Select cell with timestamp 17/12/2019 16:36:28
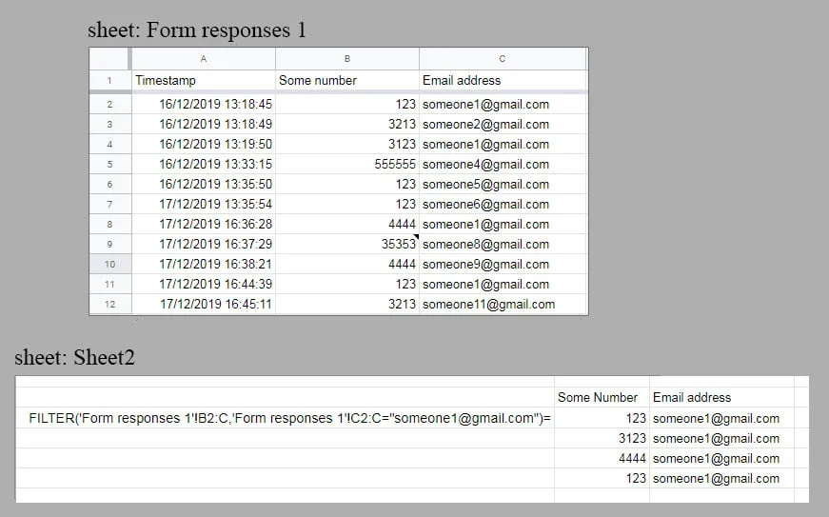Screen dimensions: 829x517 [x=204, y=224]
